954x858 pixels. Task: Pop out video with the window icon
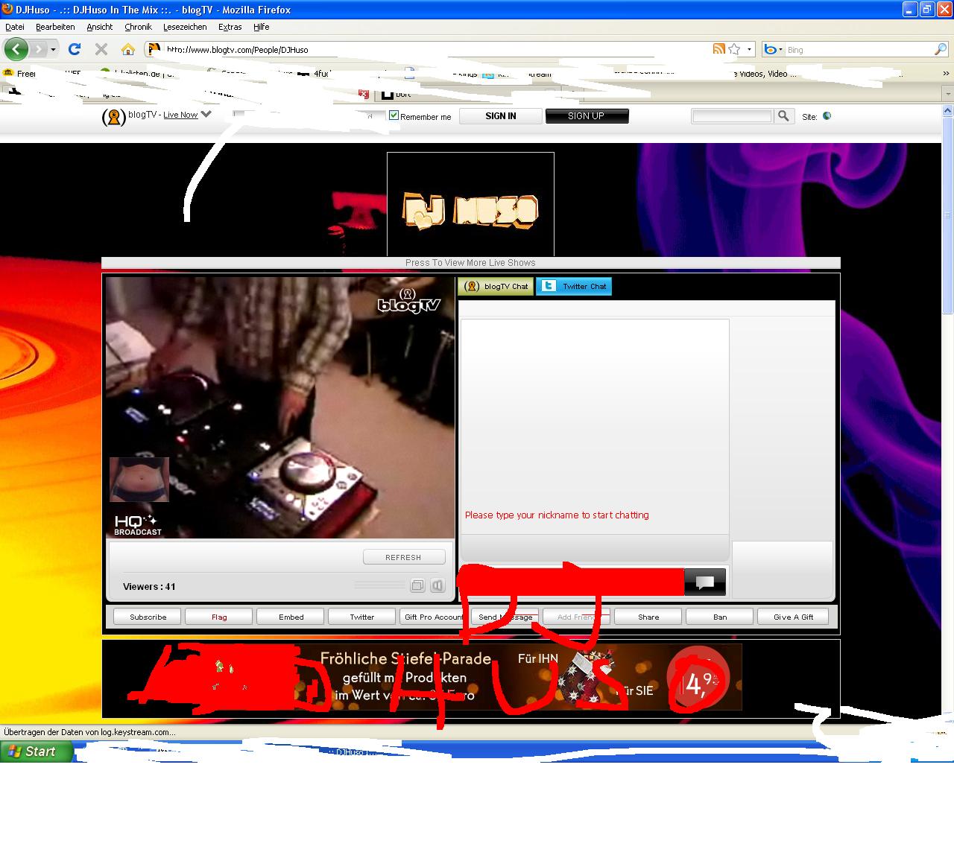click(x=418, y=585)
